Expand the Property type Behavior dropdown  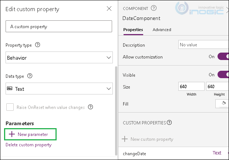tap(59, 57)
